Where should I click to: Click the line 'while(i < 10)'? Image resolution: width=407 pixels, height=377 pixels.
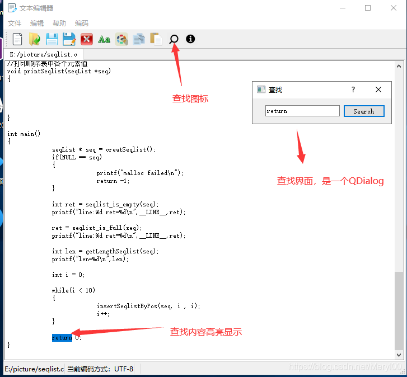(x=73, y=290)
